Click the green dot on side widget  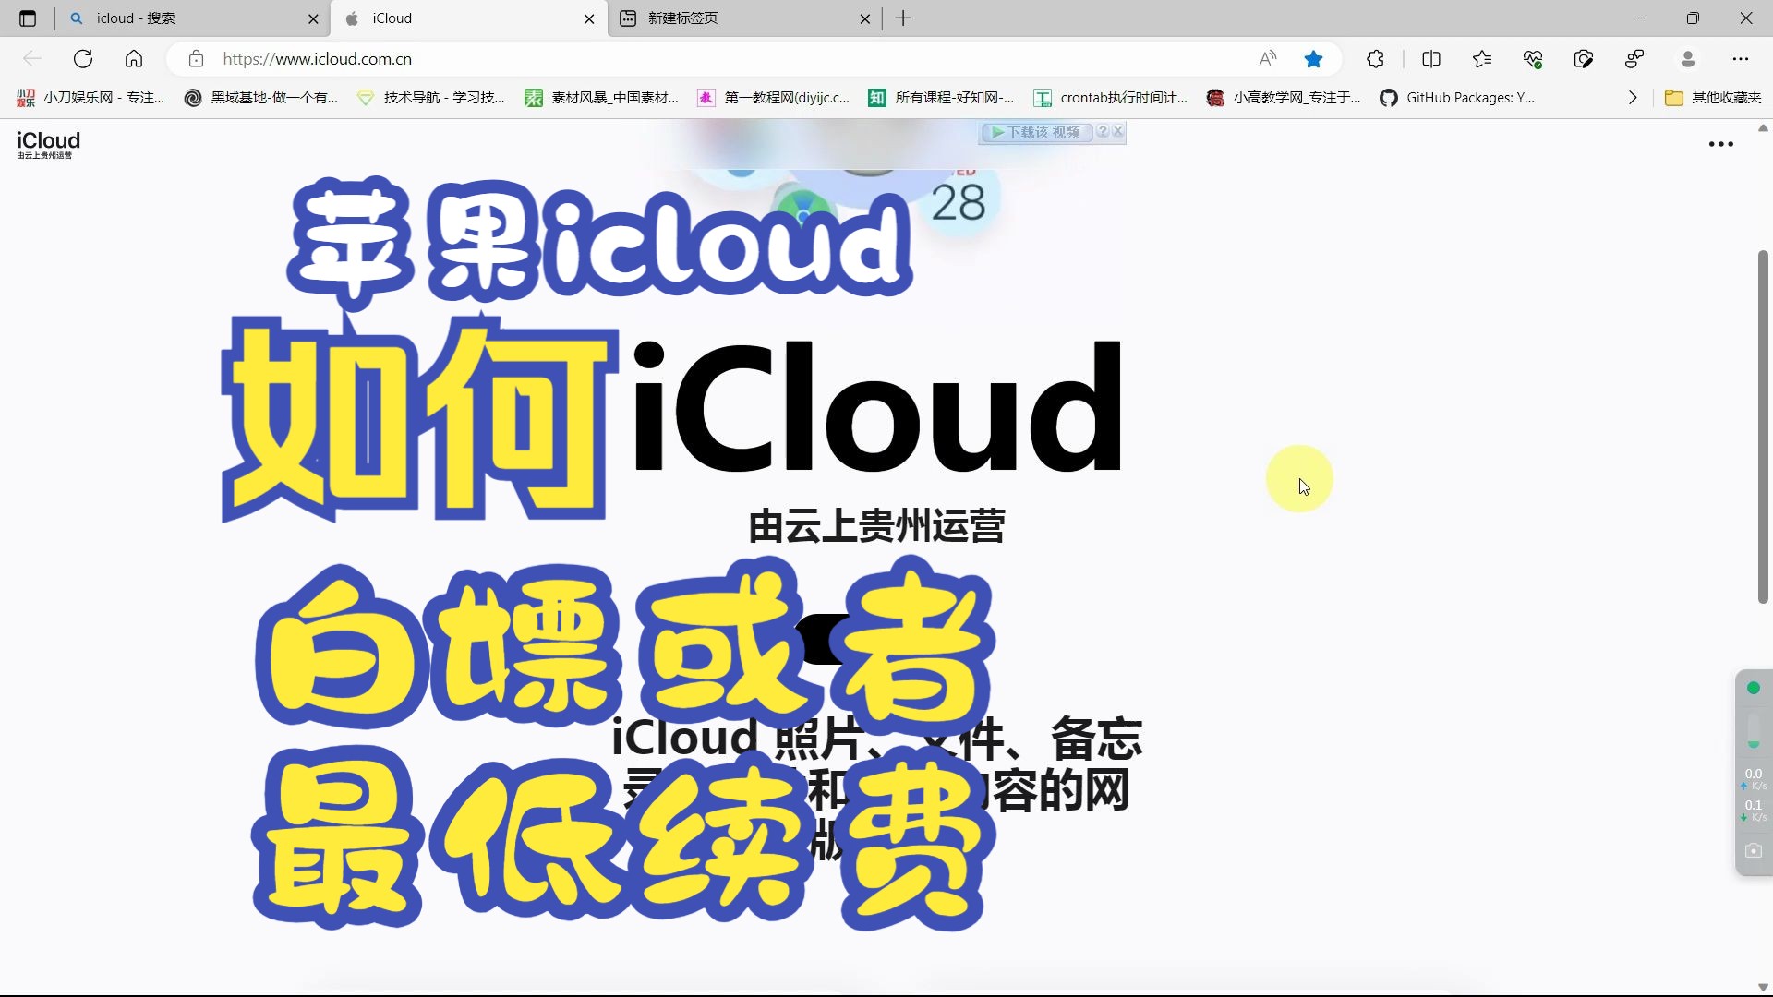pos(1754,688)
